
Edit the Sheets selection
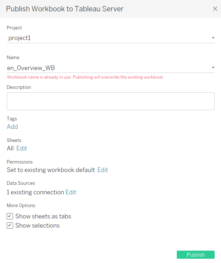point(22,148)
